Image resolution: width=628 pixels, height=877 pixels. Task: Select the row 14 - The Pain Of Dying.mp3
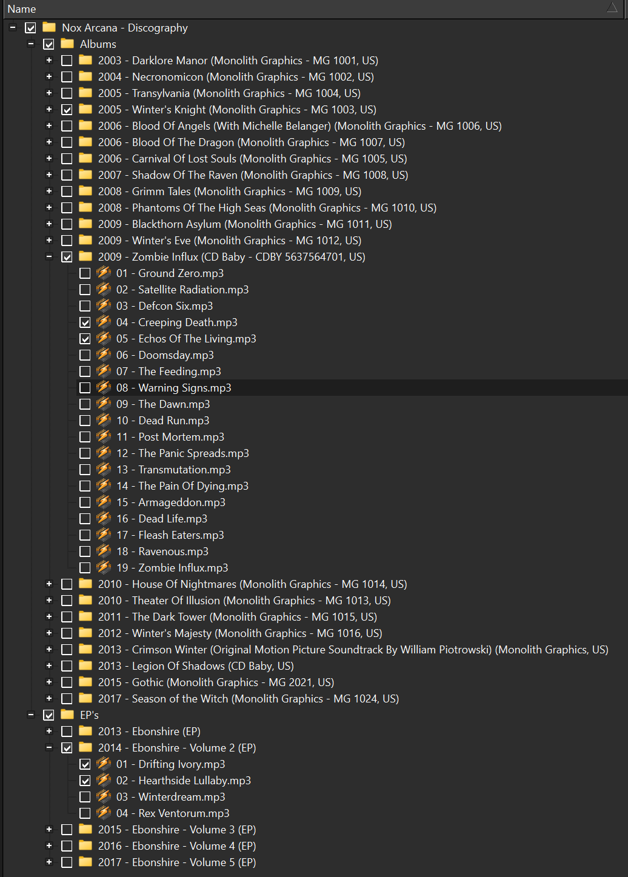(x=182, y=485)
